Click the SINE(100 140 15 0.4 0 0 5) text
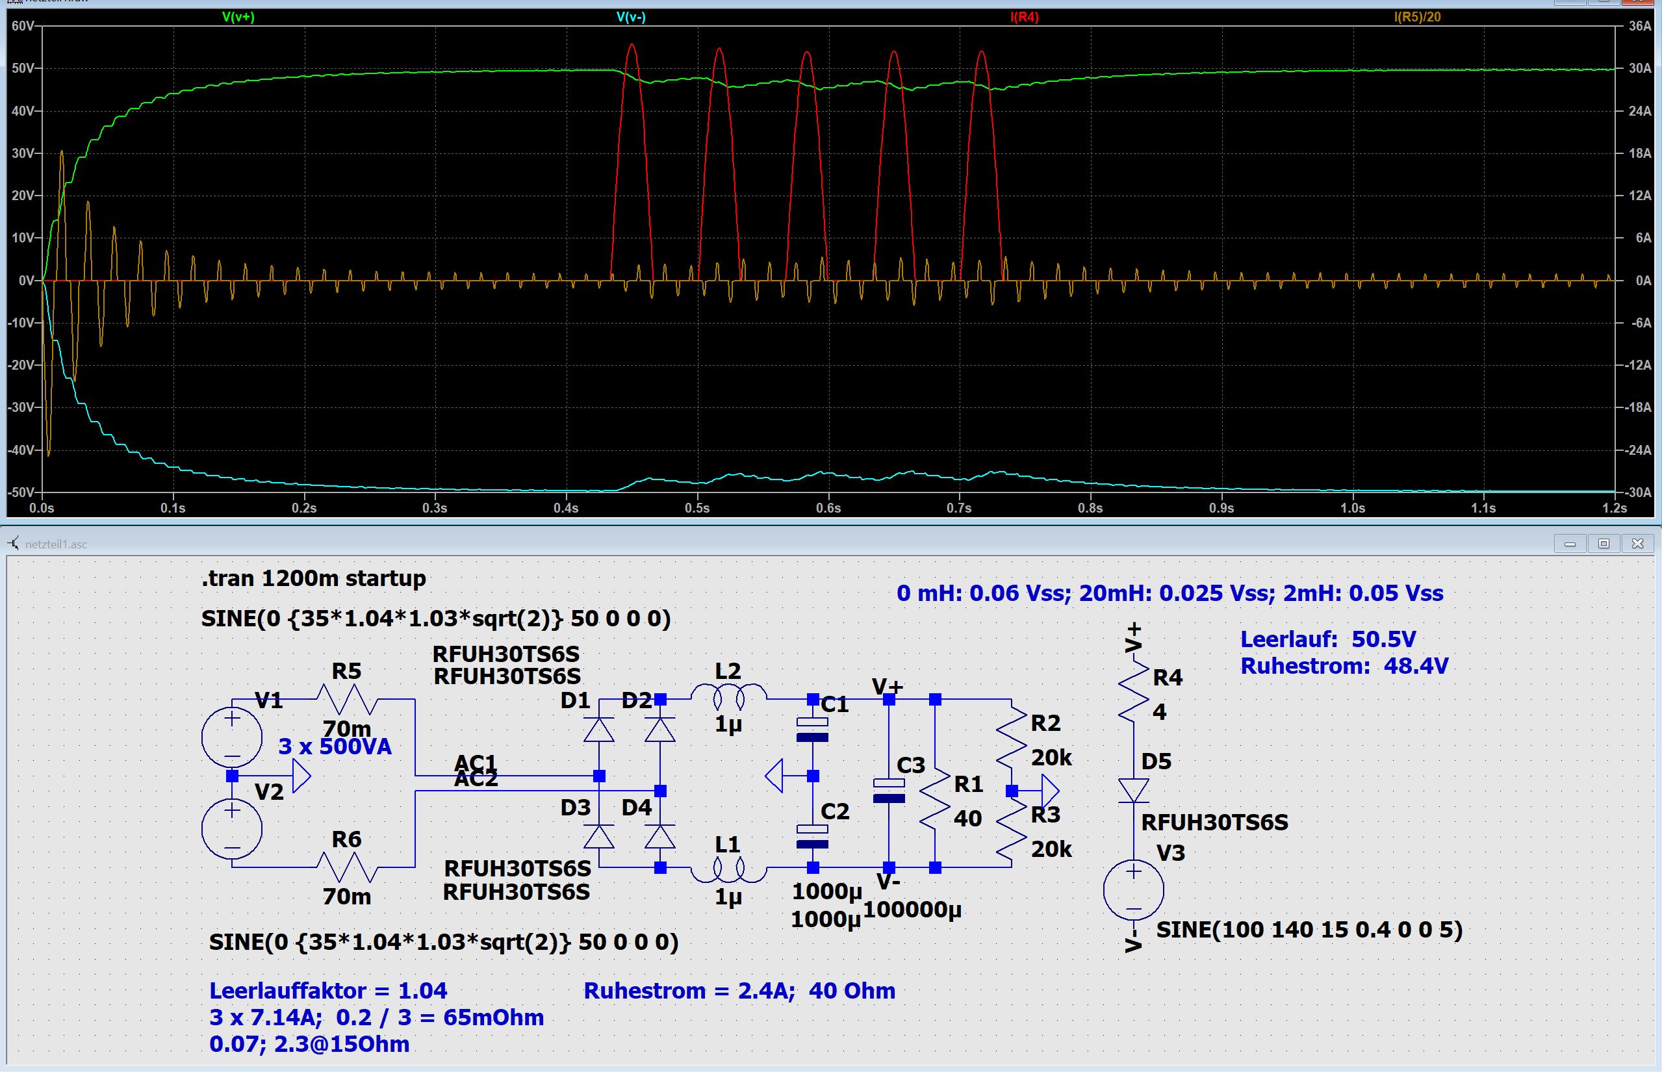1662x1072 pixels. tap(1309, 929)
